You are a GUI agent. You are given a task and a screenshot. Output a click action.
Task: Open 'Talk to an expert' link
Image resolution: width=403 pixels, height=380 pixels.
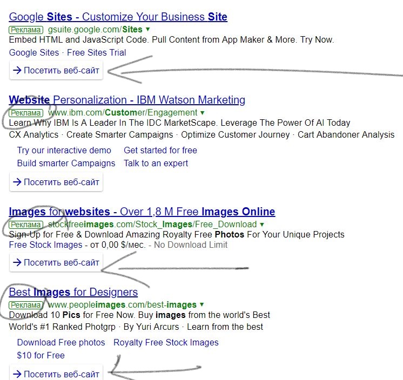click(x=156, y=164)
